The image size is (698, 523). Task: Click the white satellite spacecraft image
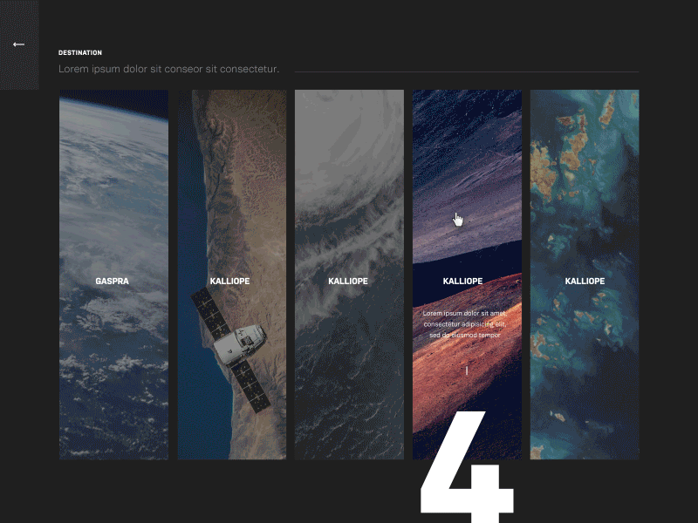point(230,350)
